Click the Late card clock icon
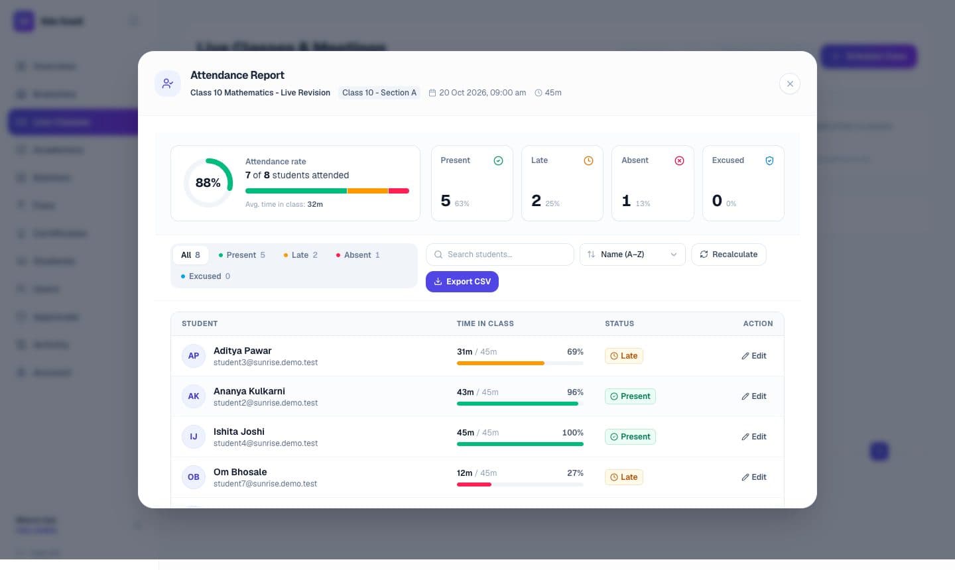The width and height of the screenshot is (955, 570). [x=588, y=160]
